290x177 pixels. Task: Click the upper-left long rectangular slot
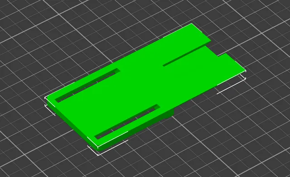click(x=87, y=86)
